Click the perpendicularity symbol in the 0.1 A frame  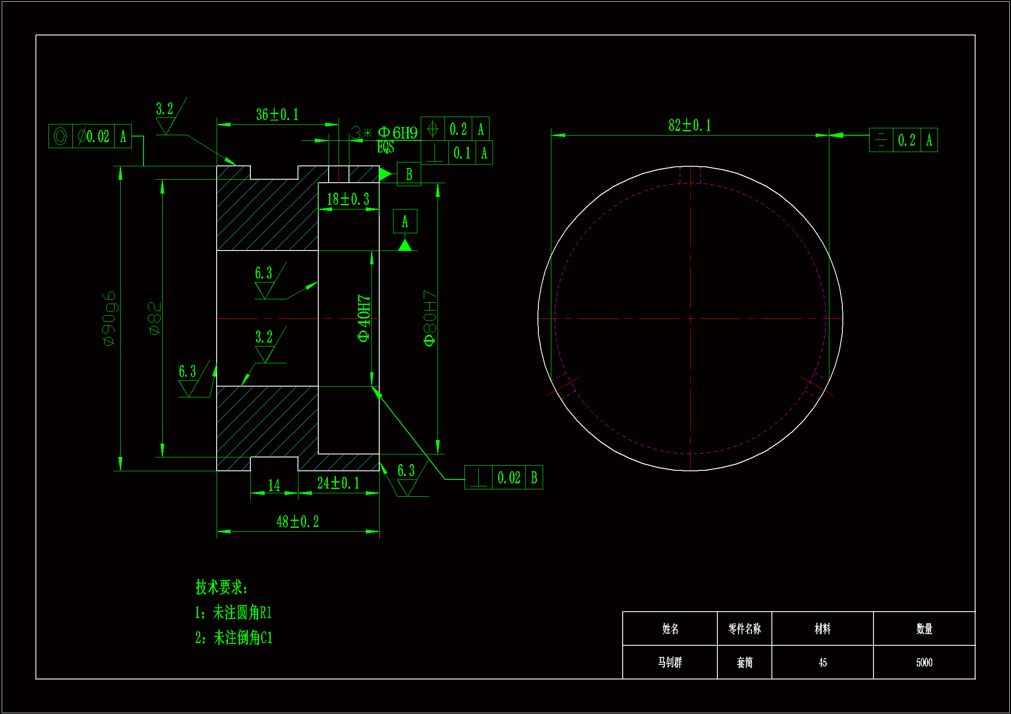(x=435, y=152)
